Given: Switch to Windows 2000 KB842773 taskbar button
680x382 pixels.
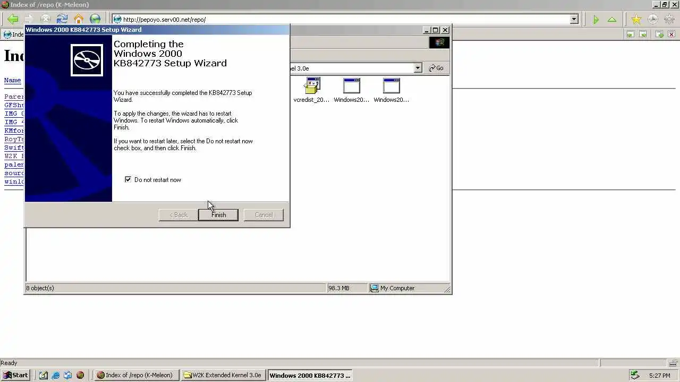Looking at the screenshot, I should [x=310, y=375].
